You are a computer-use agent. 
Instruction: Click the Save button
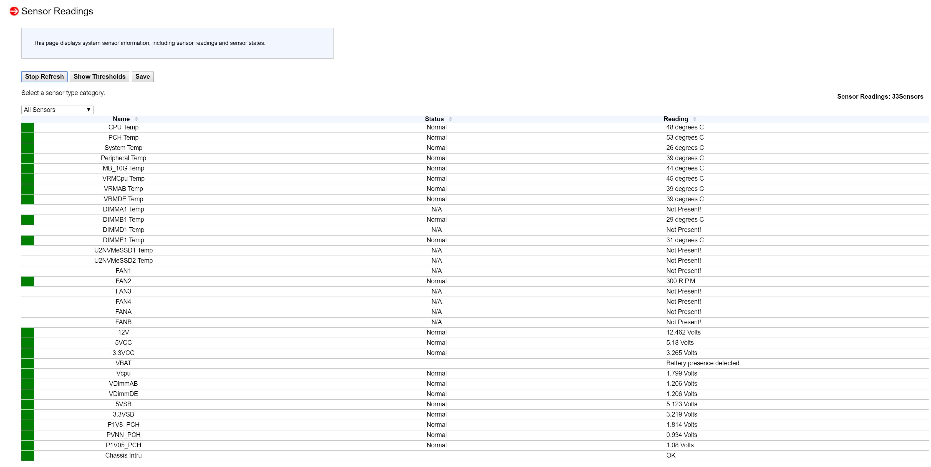[x=142, y=76]
